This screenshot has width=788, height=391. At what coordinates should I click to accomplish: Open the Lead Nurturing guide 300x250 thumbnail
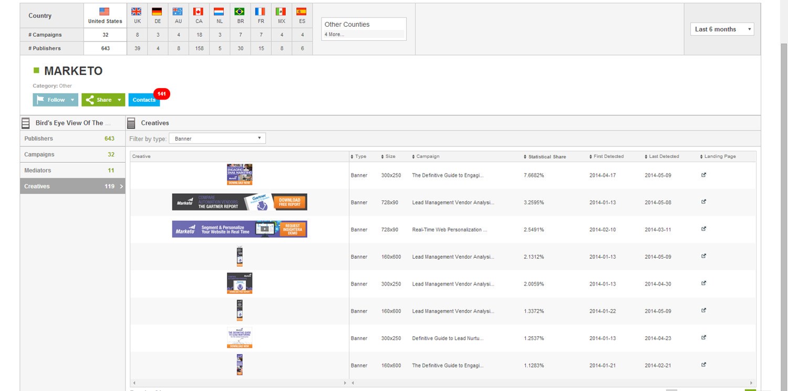coord(240,338)
